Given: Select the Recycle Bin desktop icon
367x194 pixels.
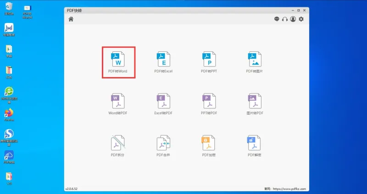Looking at the screenshot, I should 9,8.
